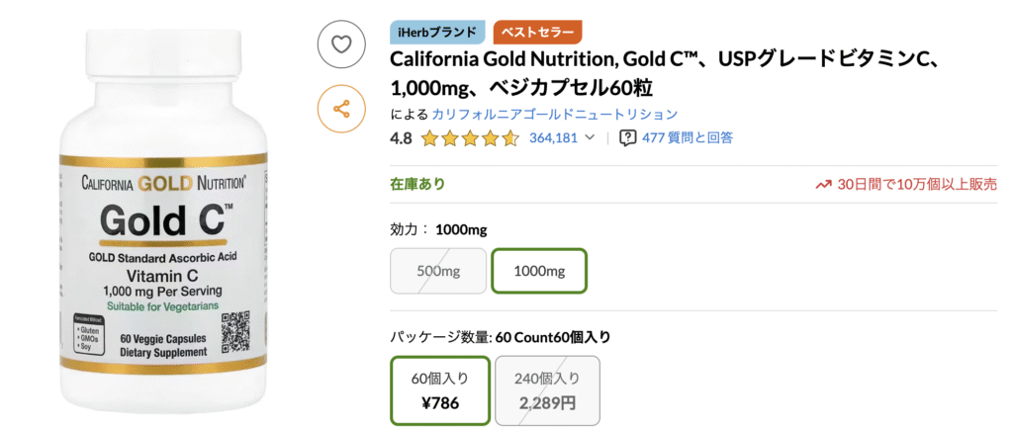Viewport: 1013px width, 429px height.
Task: Expand the rating breakdown chevron
Action: point(592,138)
